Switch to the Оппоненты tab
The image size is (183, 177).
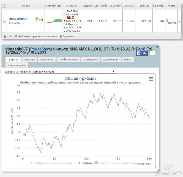click(47, 60)
